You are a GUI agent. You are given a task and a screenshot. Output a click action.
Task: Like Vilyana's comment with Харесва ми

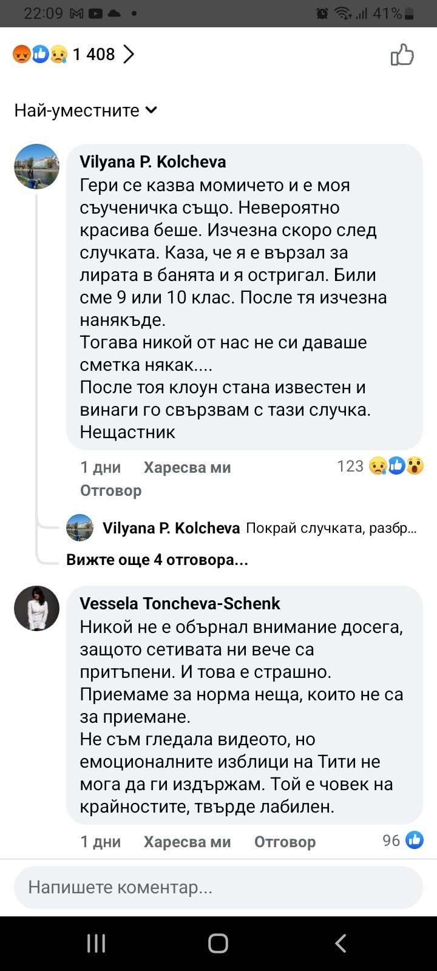coord(187,467)
